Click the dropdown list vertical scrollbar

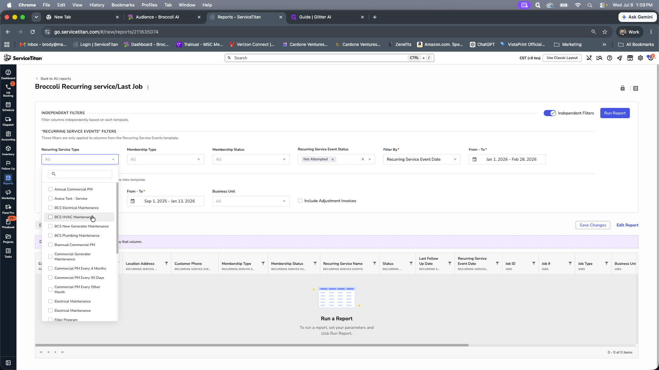[x=117, y=218]
